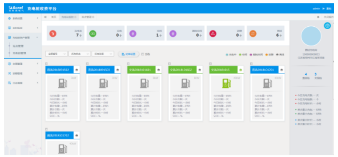Click the gear icon in the sidebar's first item
Viewport: 338px width, 157px height.
[9, 18]
